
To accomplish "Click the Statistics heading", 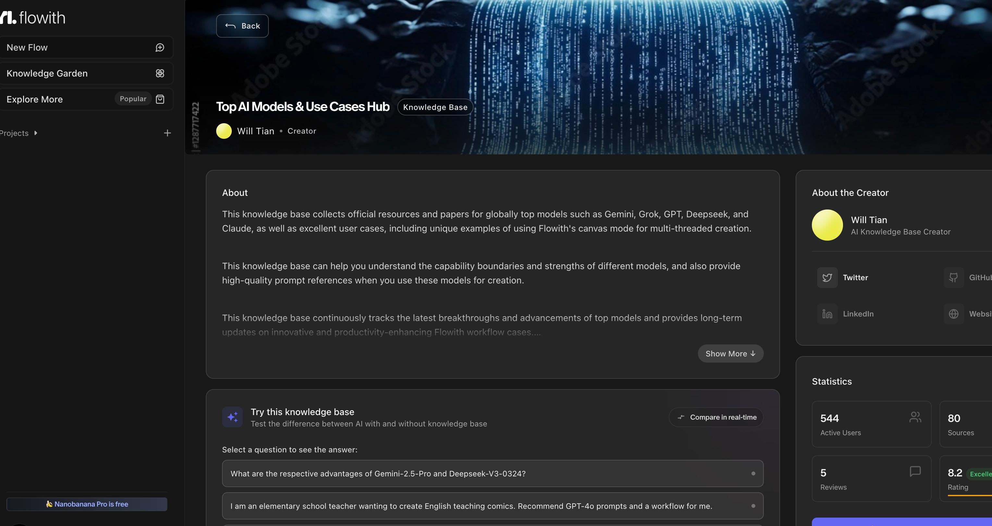I will tap(832, 381).
